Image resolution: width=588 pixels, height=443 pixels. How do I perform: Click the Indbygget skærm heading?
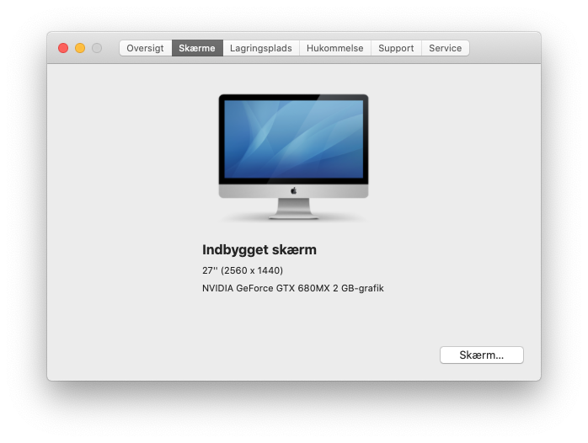point(259,249)
